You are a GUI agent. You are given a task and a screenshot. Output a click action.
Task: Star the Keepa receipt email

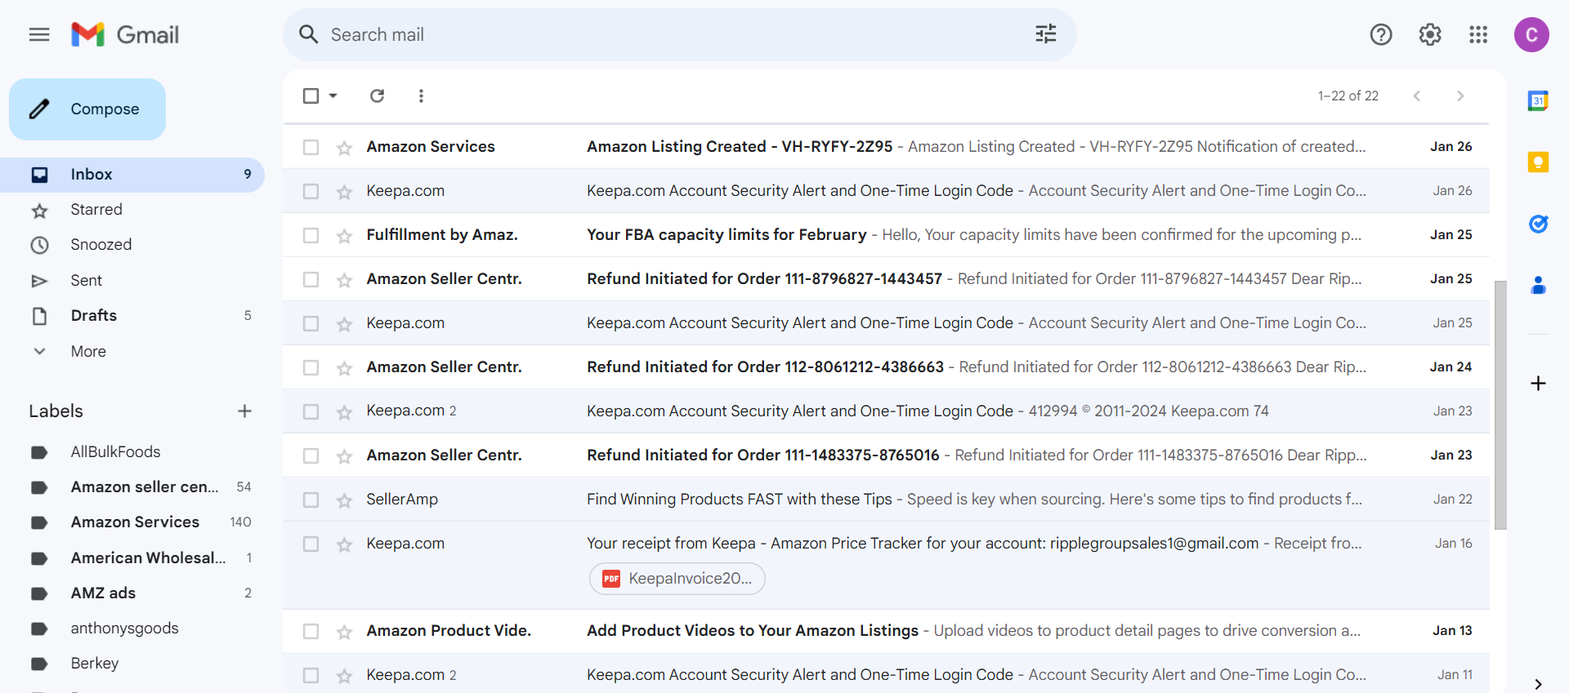pos(344,544)
